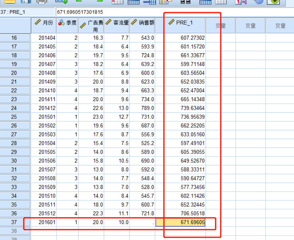This screenshot has width=294, height=240.
Task: Click month cell 201412
Action: click(x=44, y=108)
